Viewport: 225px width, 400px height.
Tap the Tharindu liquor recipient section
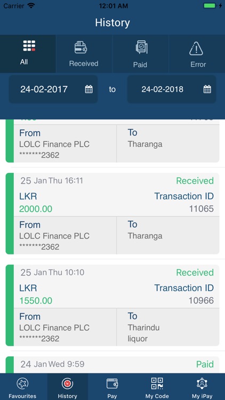168,327
